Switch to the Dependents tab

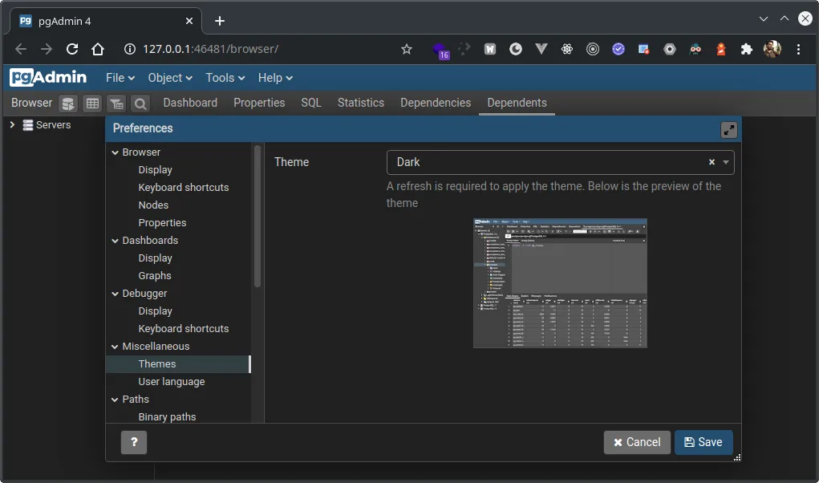click(x=517, y=103)
